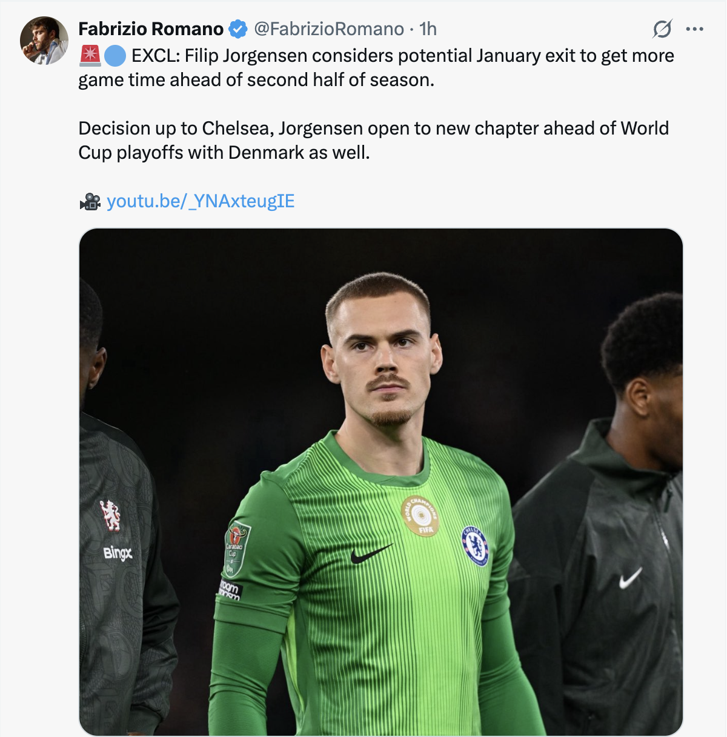This screenshot has width=727, height=737.
Task: Open the @FabrizioRomano handle link
Action: pyautogui.click(x=329, y=29)
